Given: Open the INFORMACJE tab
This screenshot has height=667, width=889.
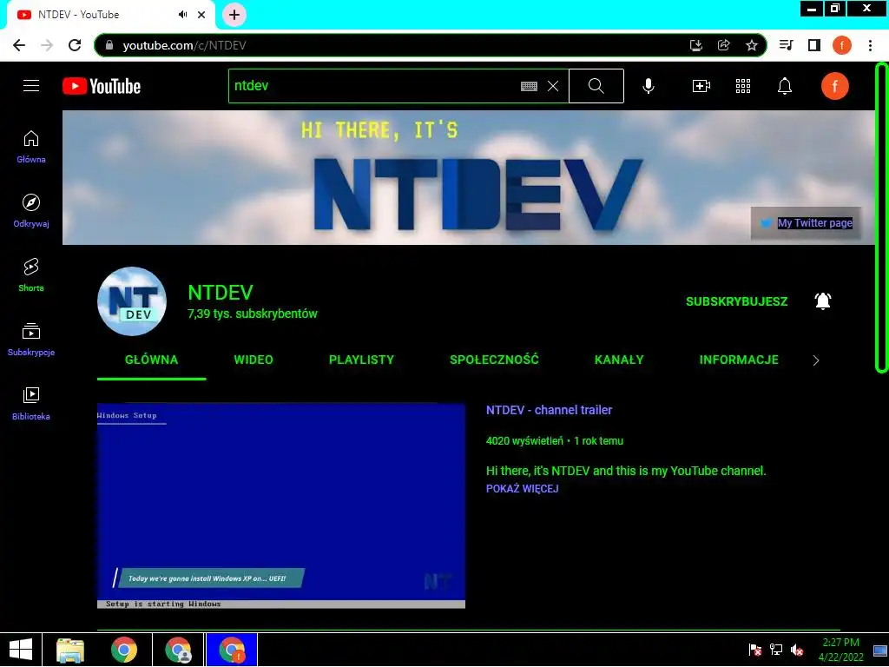Looking at the screenshot, I should [739, 360].
